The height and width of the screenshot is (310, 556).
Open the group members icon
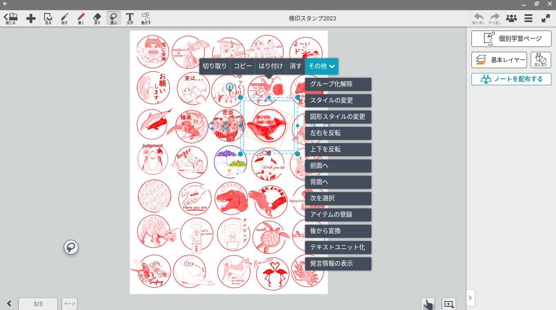[x=511, y=18]
